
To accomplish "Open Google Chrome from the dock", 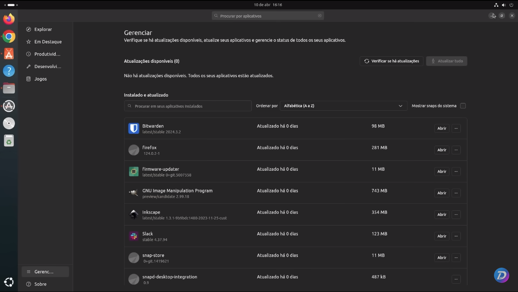I will click(9, 36).
